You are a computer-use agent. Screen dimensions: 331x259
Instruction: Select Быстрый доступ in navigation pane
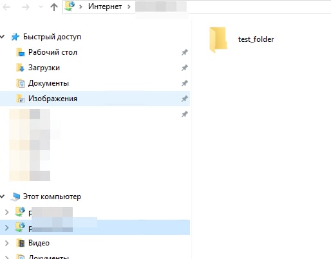52,37
